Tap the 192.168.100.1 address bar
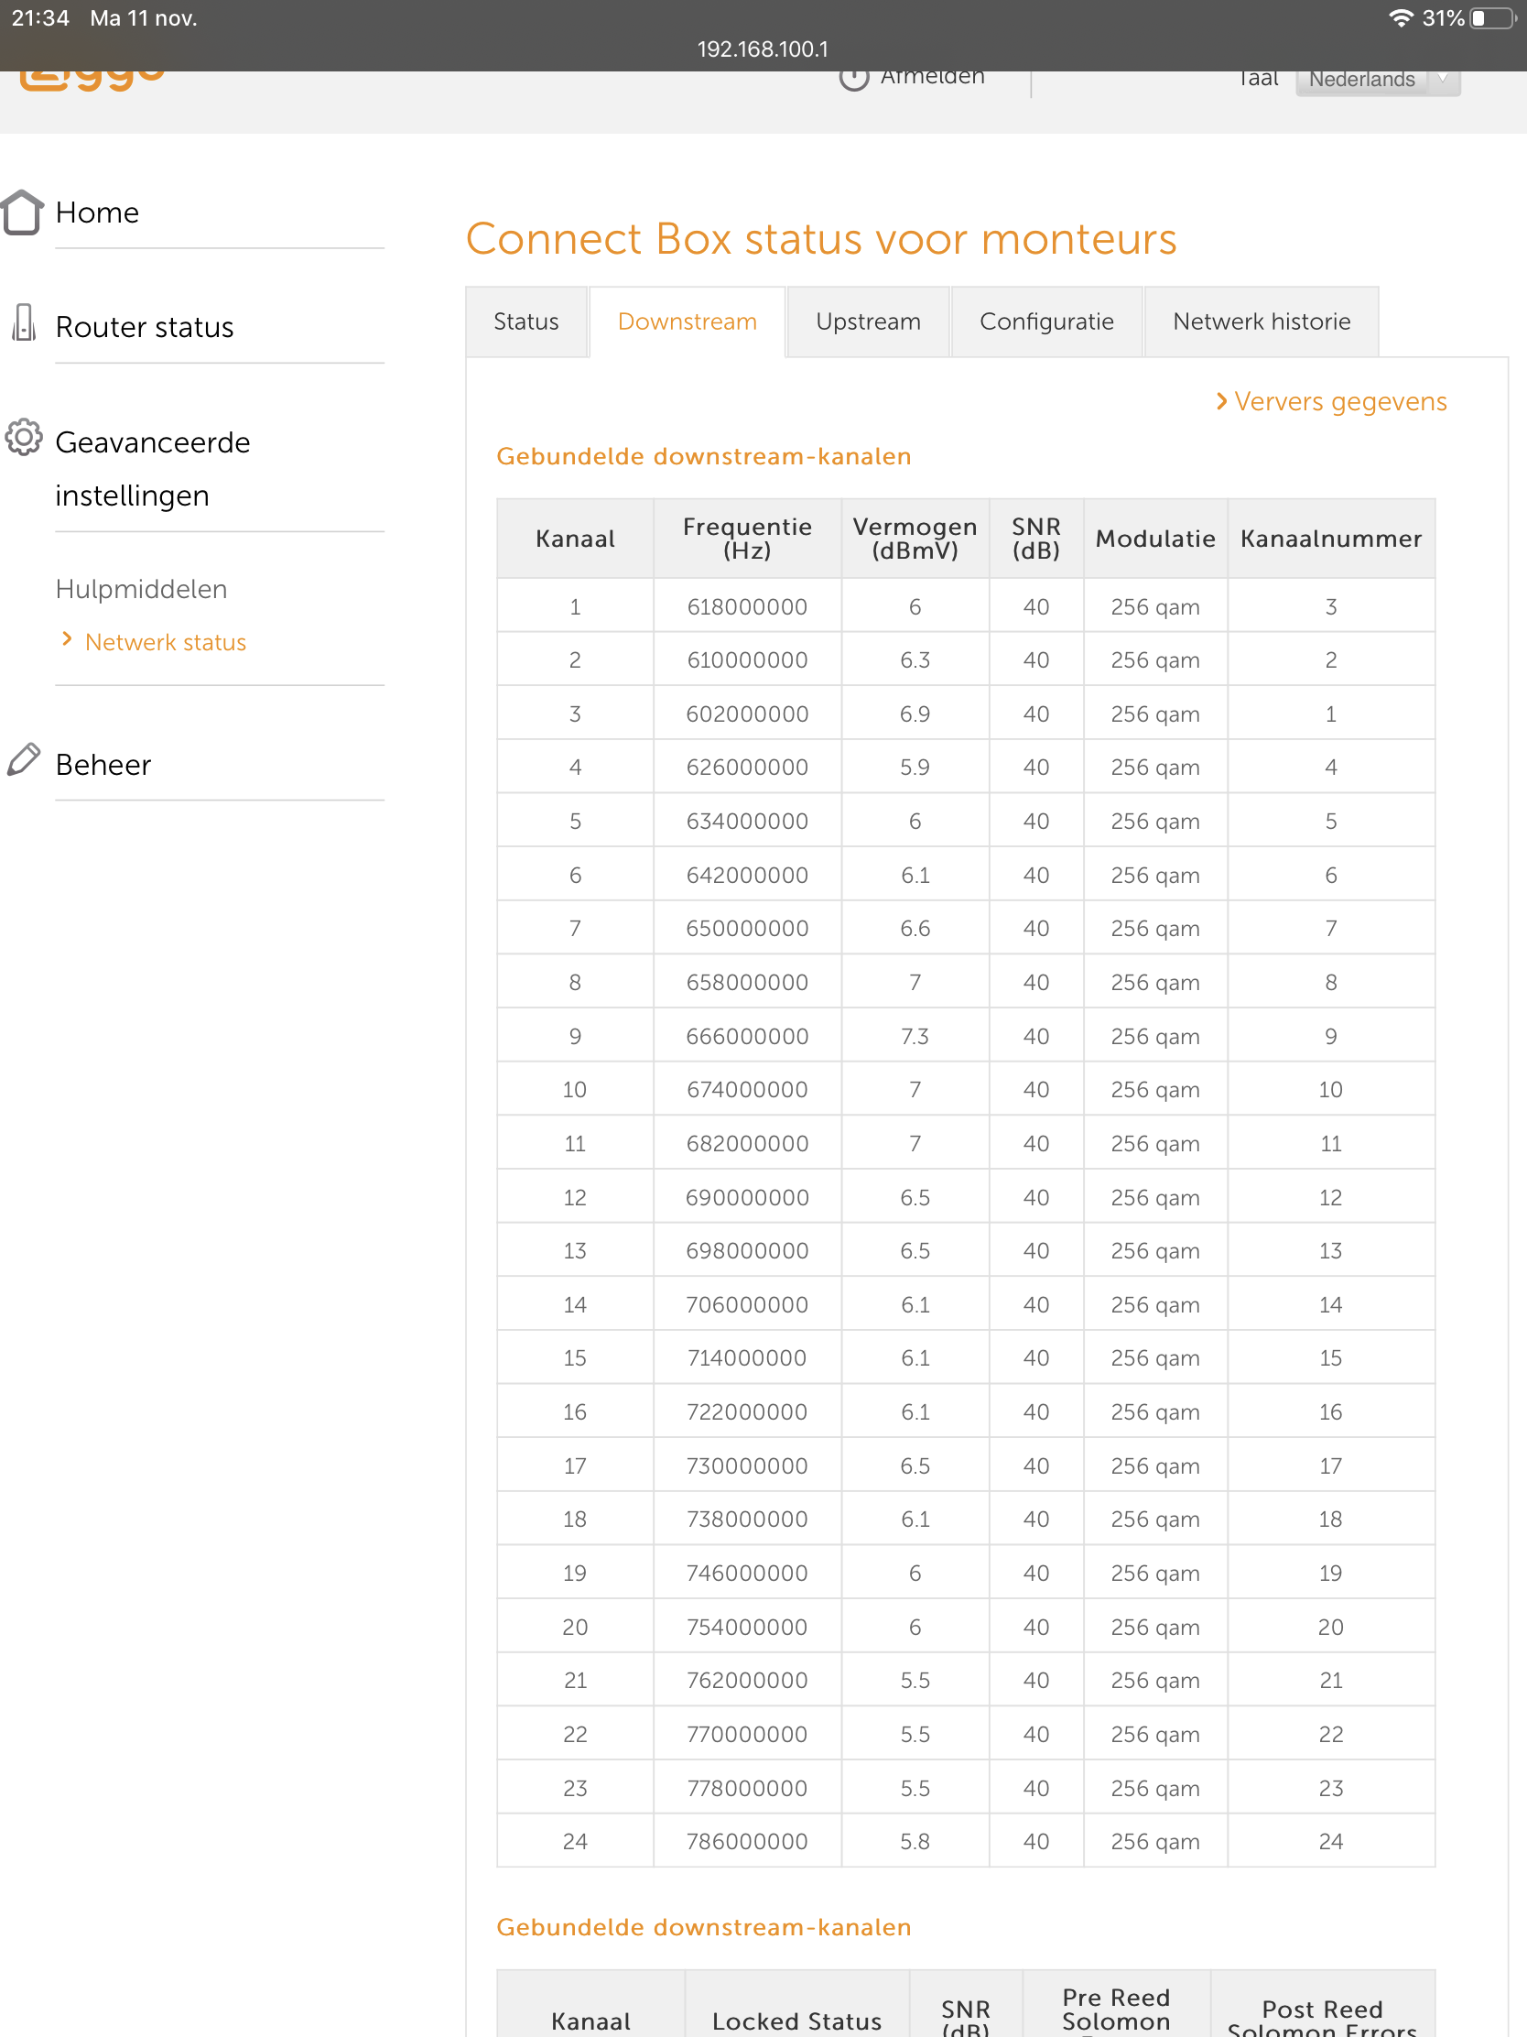The image size is (1527, 2037). pos(762,49)
